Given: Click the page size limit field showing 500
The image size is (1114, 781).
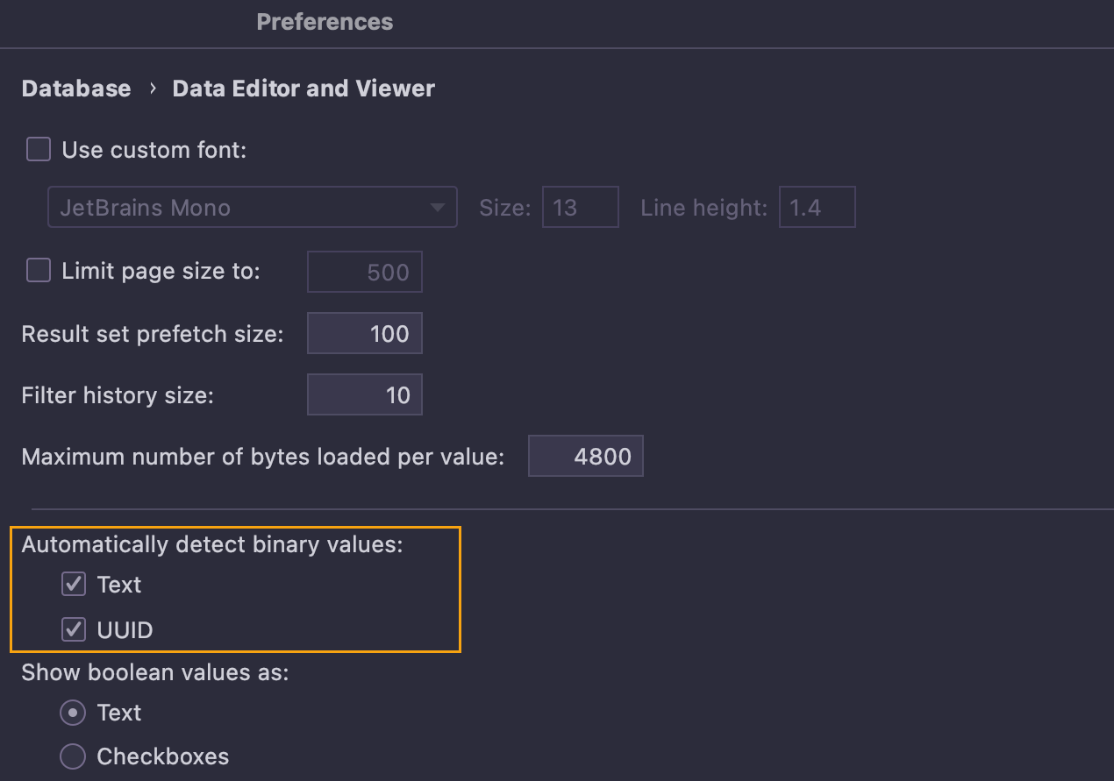Looking at the screenshot, I should point(365,272).
